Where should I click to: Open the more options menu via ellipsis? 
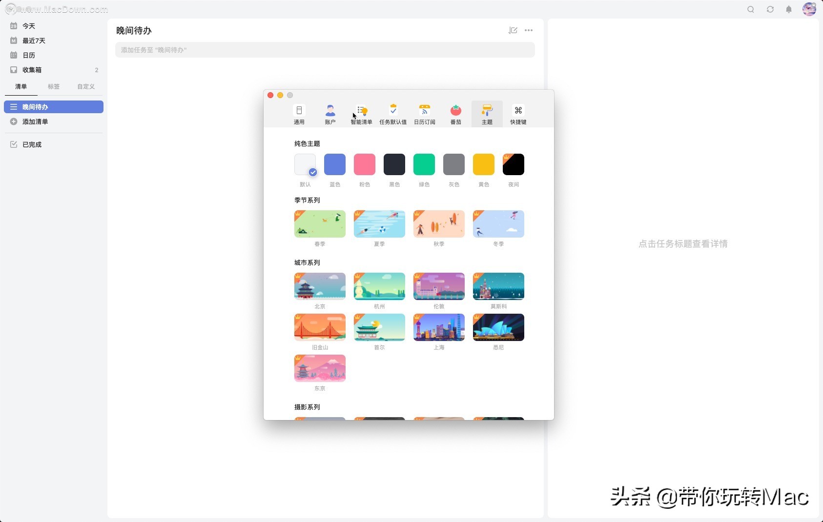(529, 30)
